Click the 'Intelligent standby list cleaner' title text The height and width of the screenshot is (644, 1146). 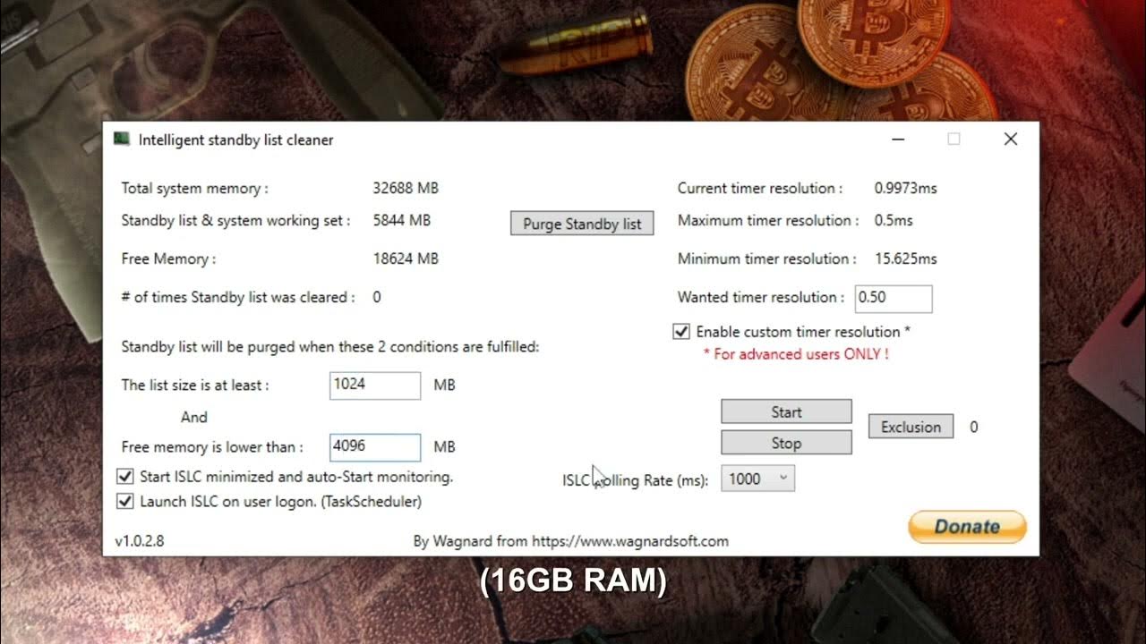(235, 140)
